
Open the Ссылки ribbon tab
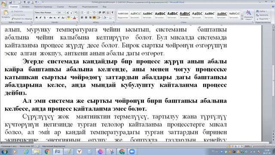tap(60, 7)
